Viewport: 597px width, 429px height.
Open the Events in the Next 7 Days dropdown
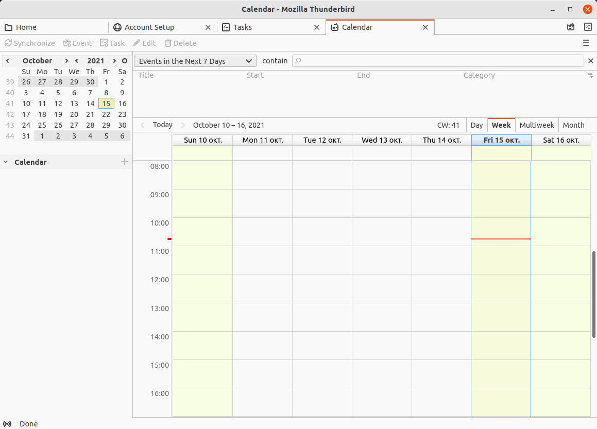195,61
